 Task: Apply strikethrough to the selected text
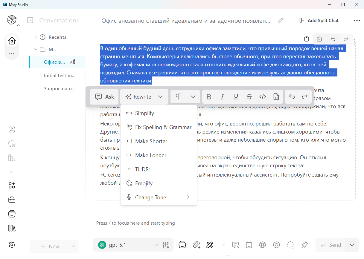(x=249, y=97)
